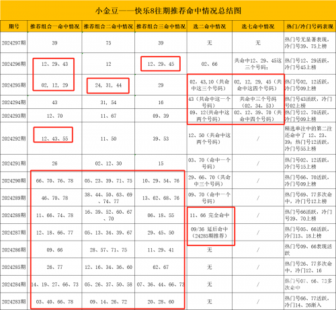Click the 2024286期 row label
Screen dimensions: 336x310
click(14, 250)
